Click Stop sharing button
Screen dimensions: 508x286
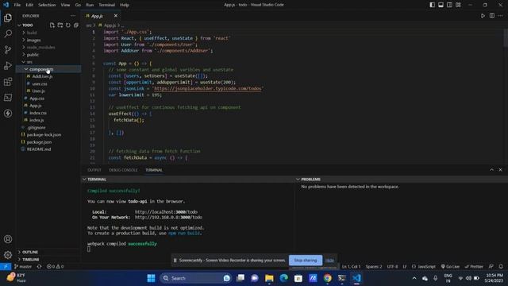click(x=306, y=260)
